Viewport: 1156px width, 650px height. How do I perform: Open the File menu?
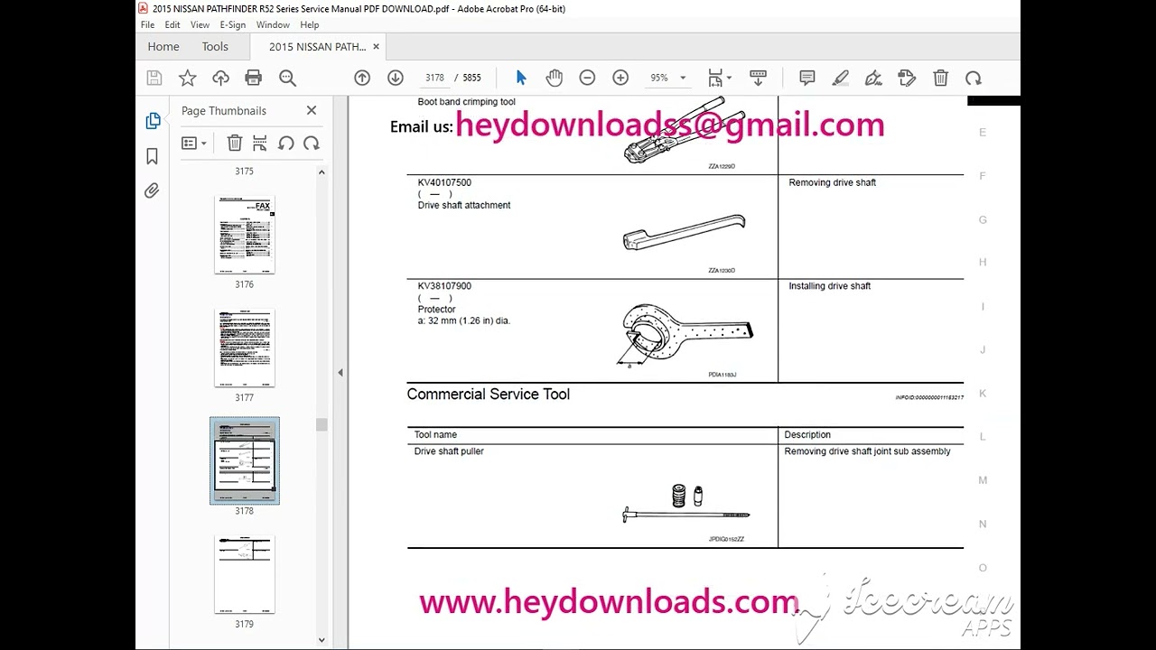tap(146, 25)
